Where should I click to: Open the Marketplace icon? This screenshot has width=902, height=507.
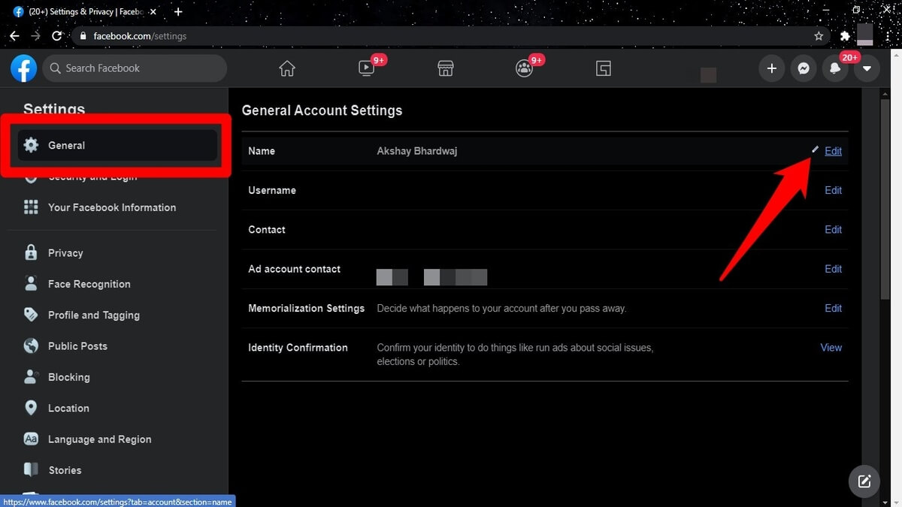click(x=446, y=68)
